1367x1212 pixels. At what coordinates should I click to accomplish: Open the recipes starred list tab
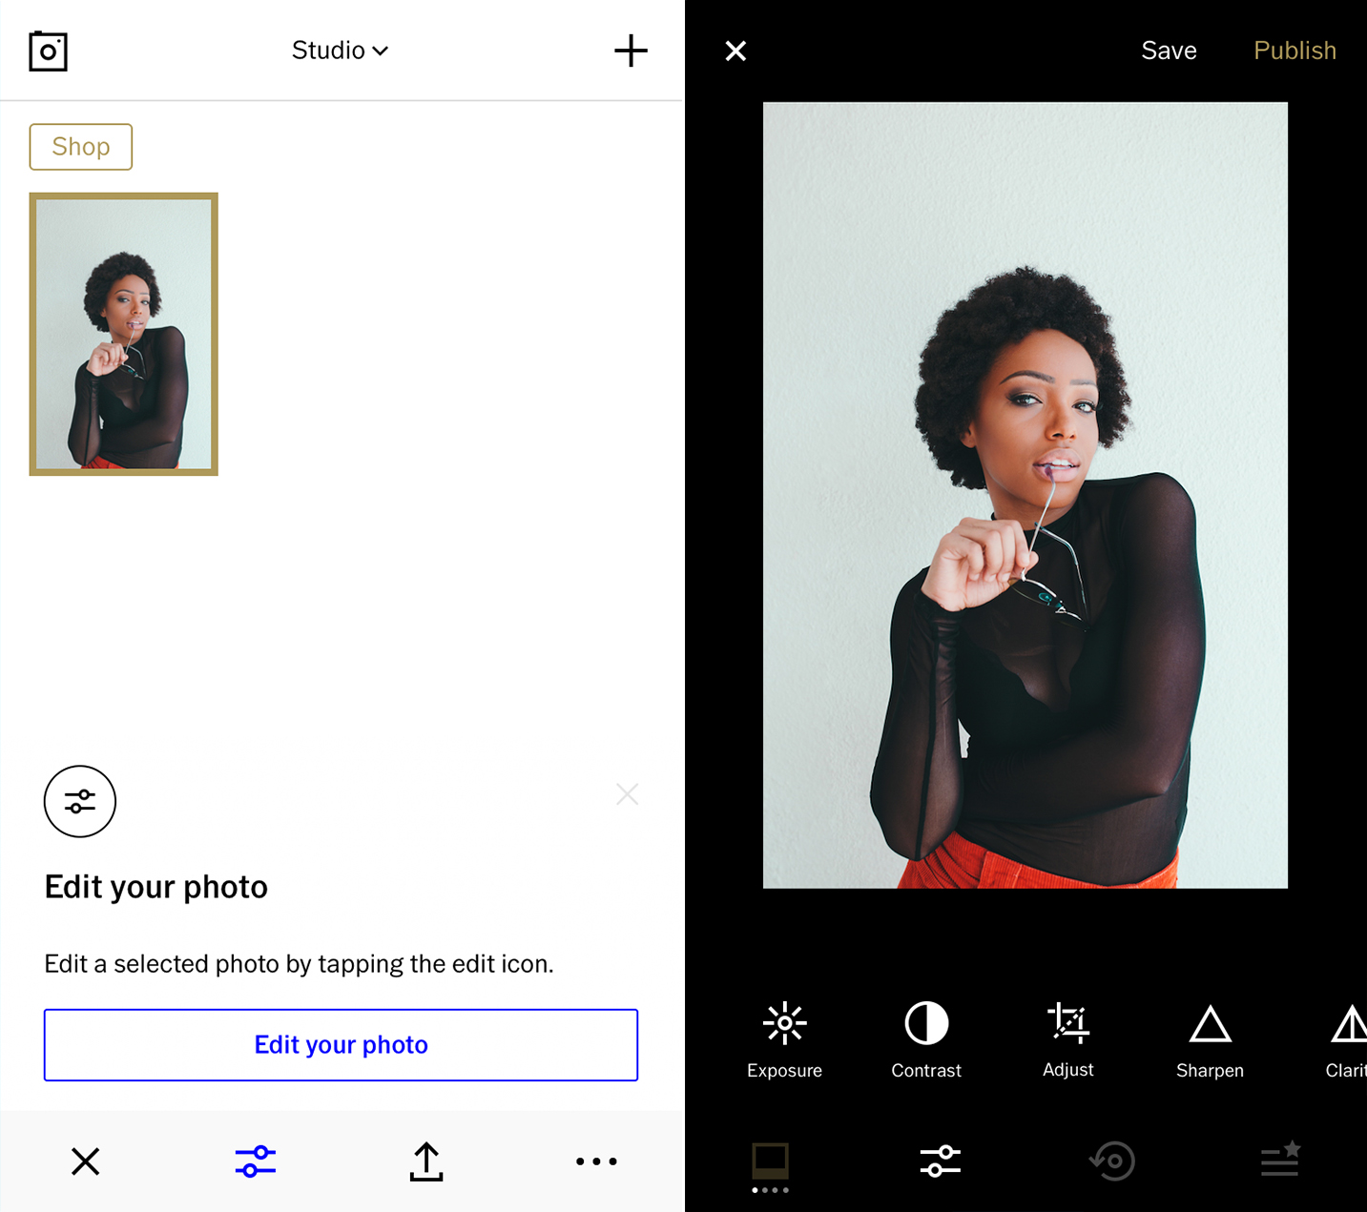point(1280,1159)
